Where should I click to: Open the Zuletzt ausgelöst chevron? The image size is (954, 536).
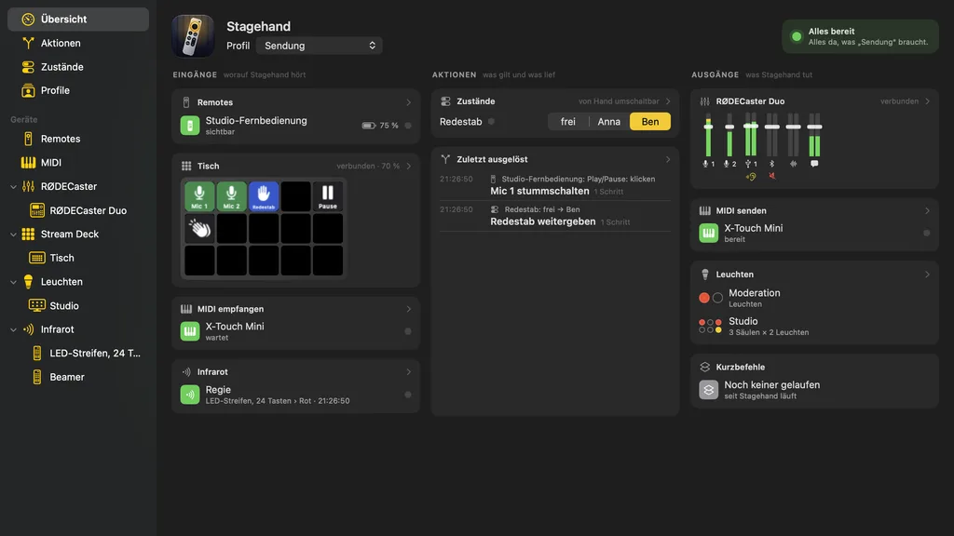tap(668, 159)
